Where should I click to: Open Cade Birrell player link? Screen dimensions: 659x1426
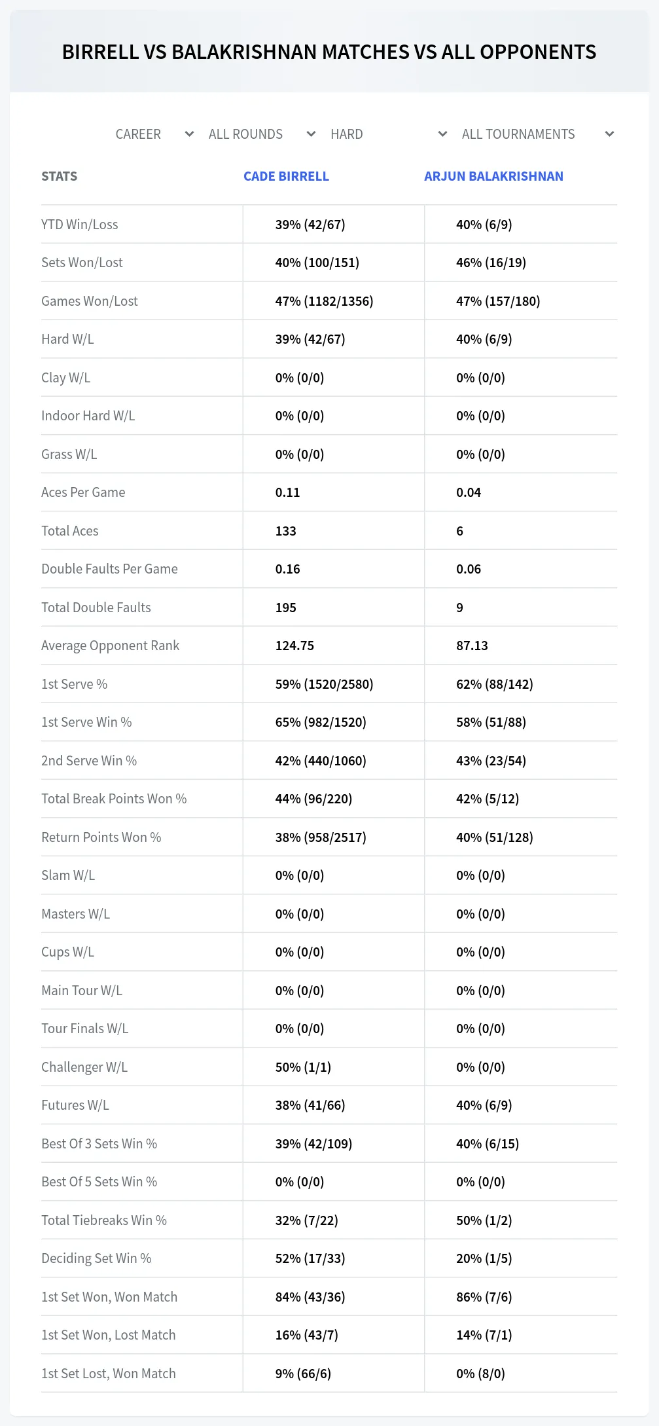[x=286, y=176]
